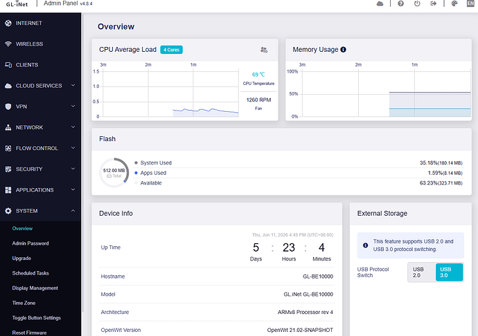
Task: Click the Internet globe icon in sidebar
Action: click(8, 23)
